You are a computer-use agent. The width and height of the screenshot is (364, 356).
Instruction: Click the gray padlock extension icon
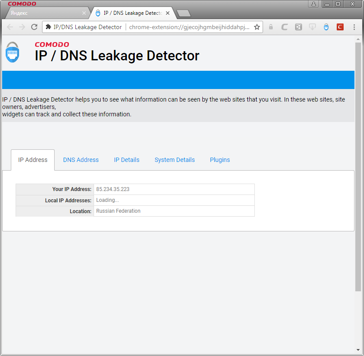click(271, 27)
